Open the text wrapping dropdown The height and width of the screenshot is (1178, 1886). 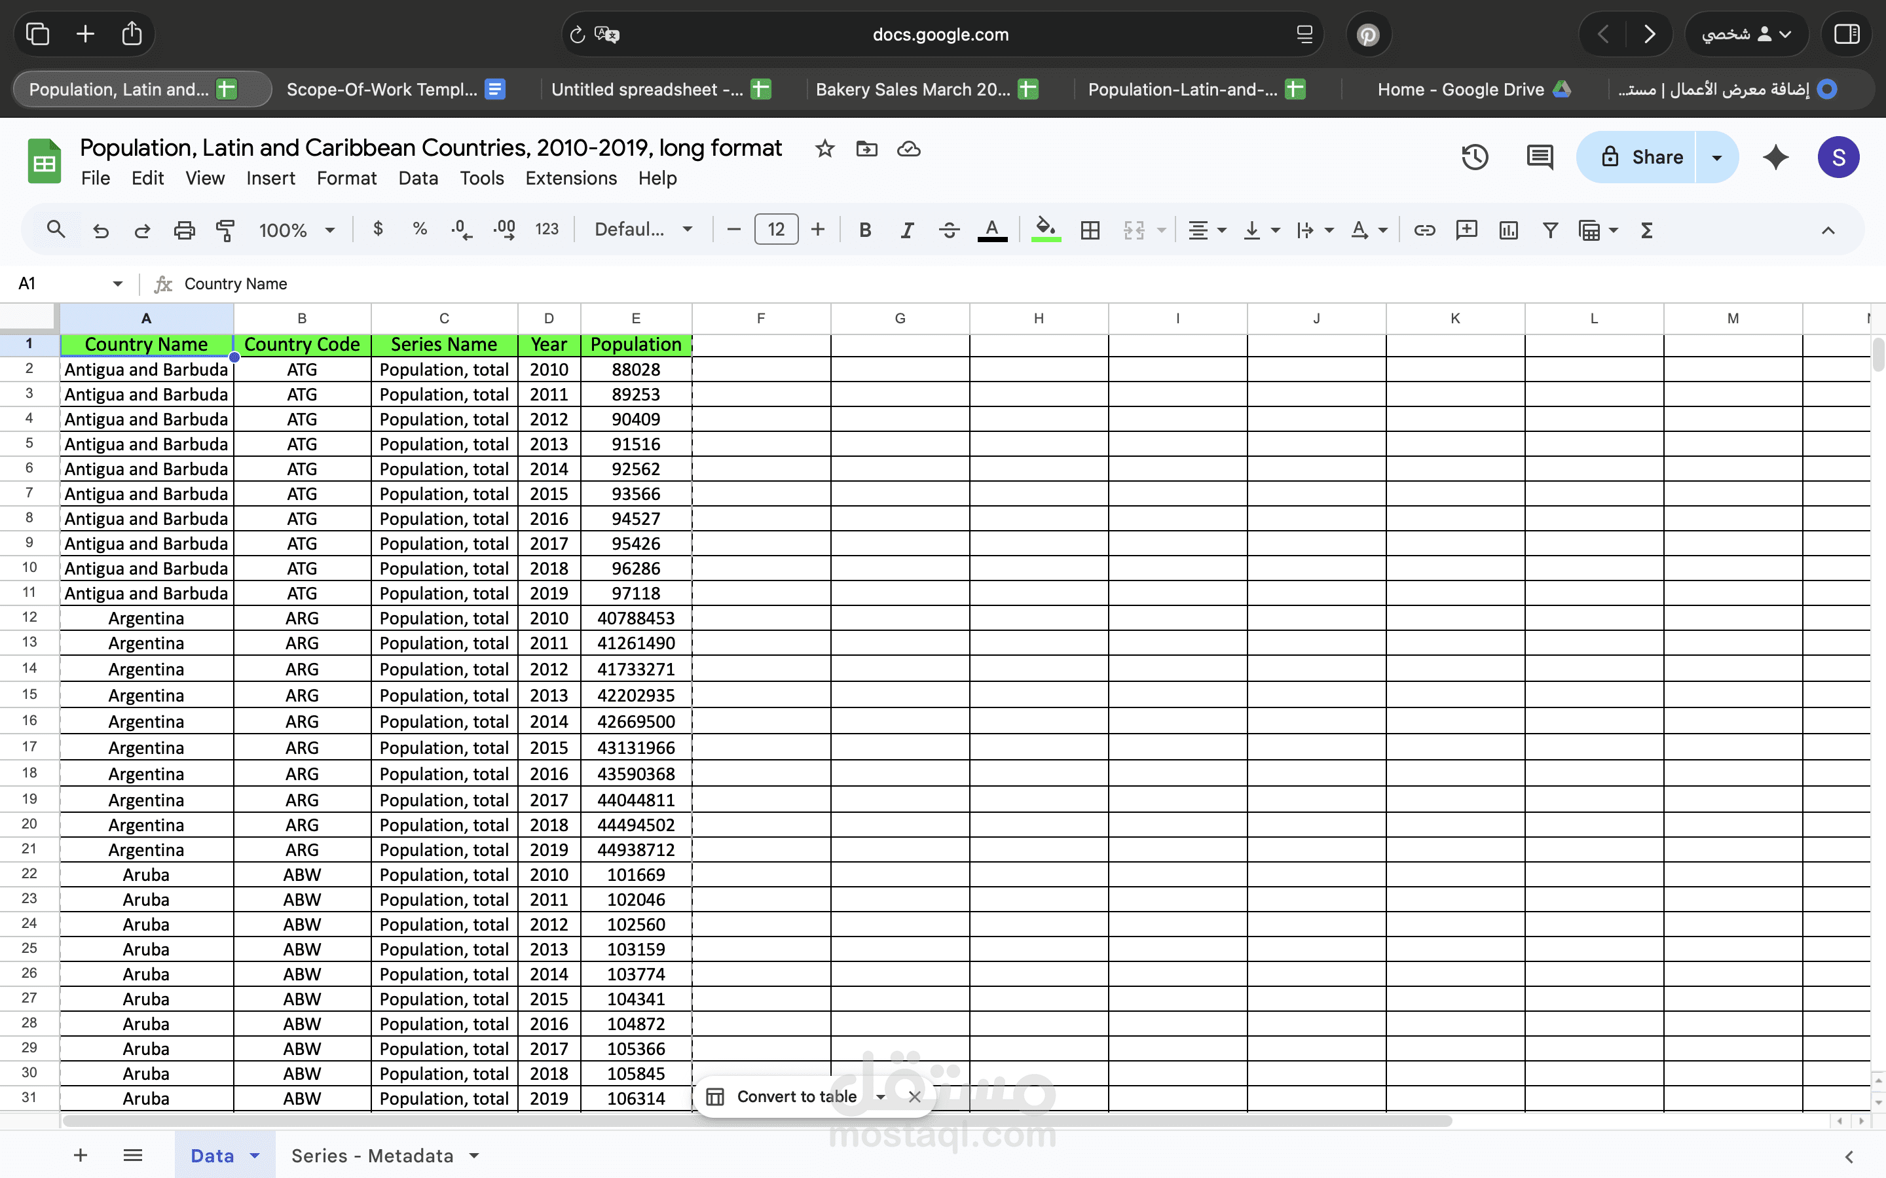pos(1315,230)
